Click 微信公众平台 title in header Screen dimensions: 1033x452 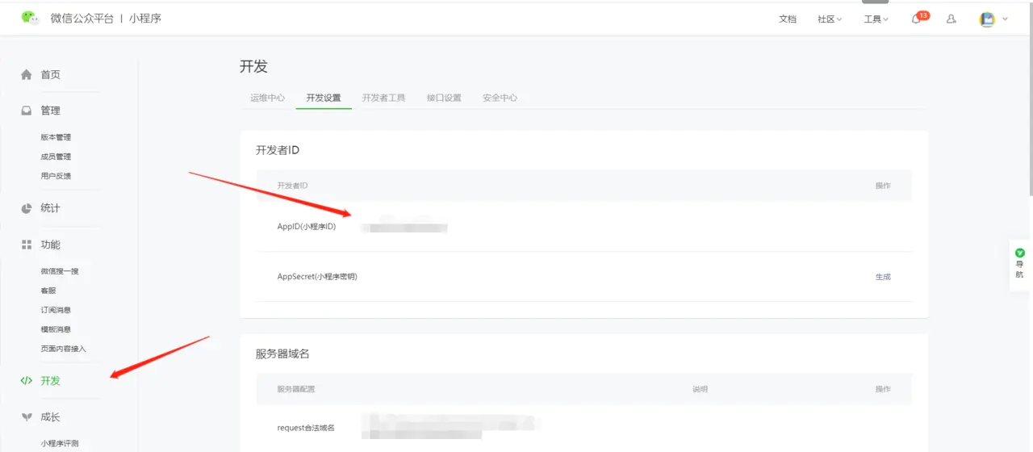coord(82,18)
